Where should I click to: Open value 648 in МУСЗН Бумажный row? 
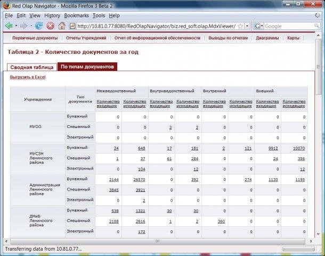point(142,148)
